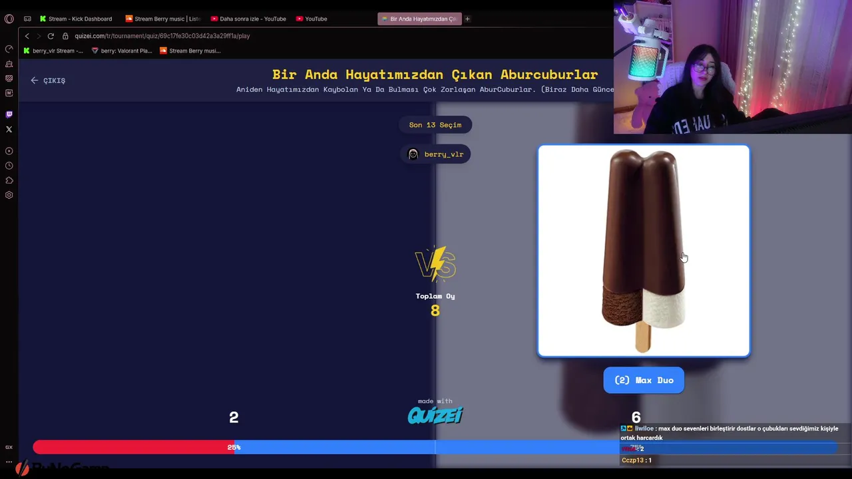
Task: Click the padlock site info icon
Action: click(x=65, y=36)
